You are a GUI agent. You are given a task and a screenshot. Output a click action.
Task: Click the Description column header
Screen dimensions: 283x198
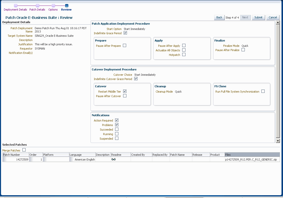103,155
